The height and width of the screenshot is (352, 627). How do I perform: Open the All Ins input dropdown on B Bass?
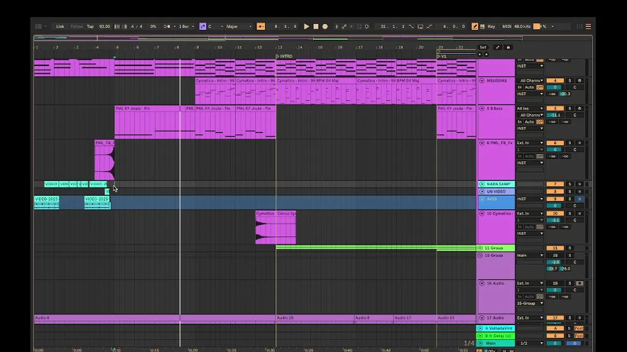(530, 109)
